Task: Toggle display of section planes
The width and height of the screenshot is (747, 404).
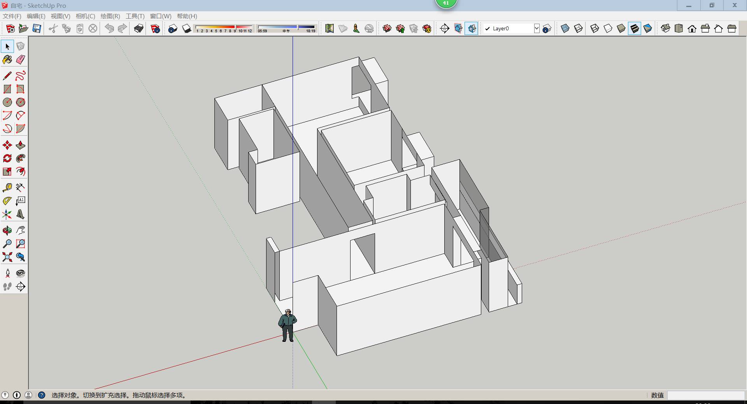Action: pos(458,28)
